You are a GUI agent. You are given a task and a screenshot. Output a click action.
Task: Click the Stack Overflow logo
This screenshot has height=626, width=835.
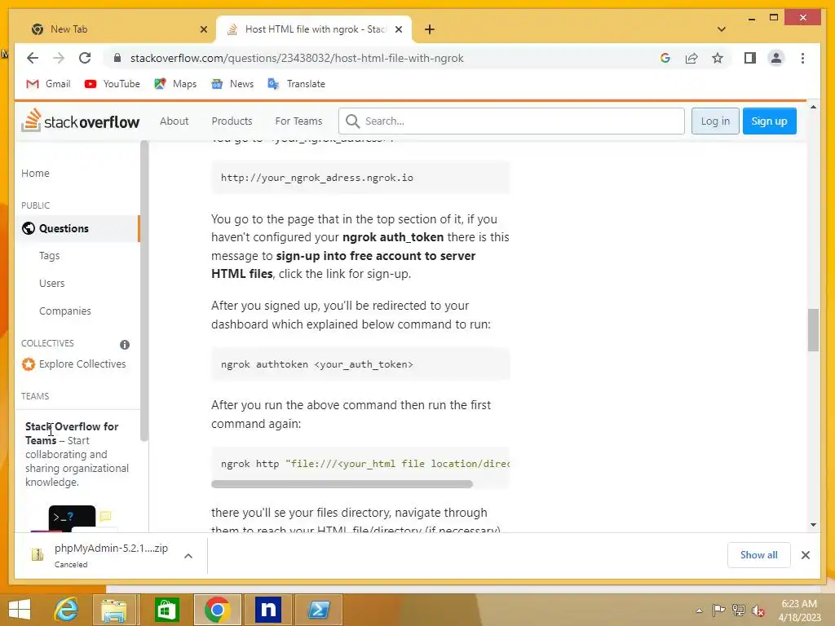81,121
